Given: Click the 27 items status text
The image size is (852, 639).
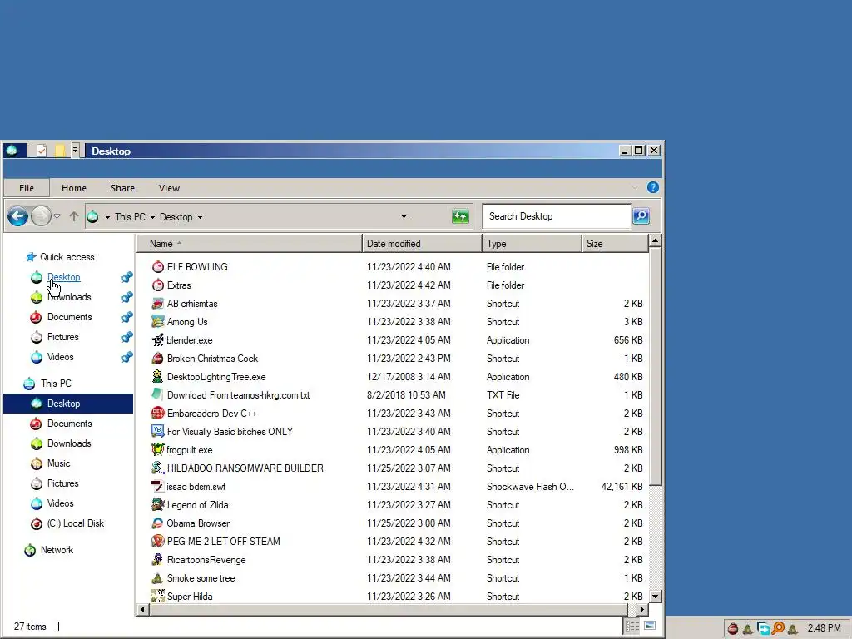Looking at the screenshot, I should coord(30,627).
